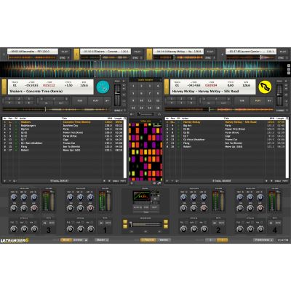The image size is (291, 291).
Task: Click the cyan cover art disc on left deck
Action: [103, 87]
